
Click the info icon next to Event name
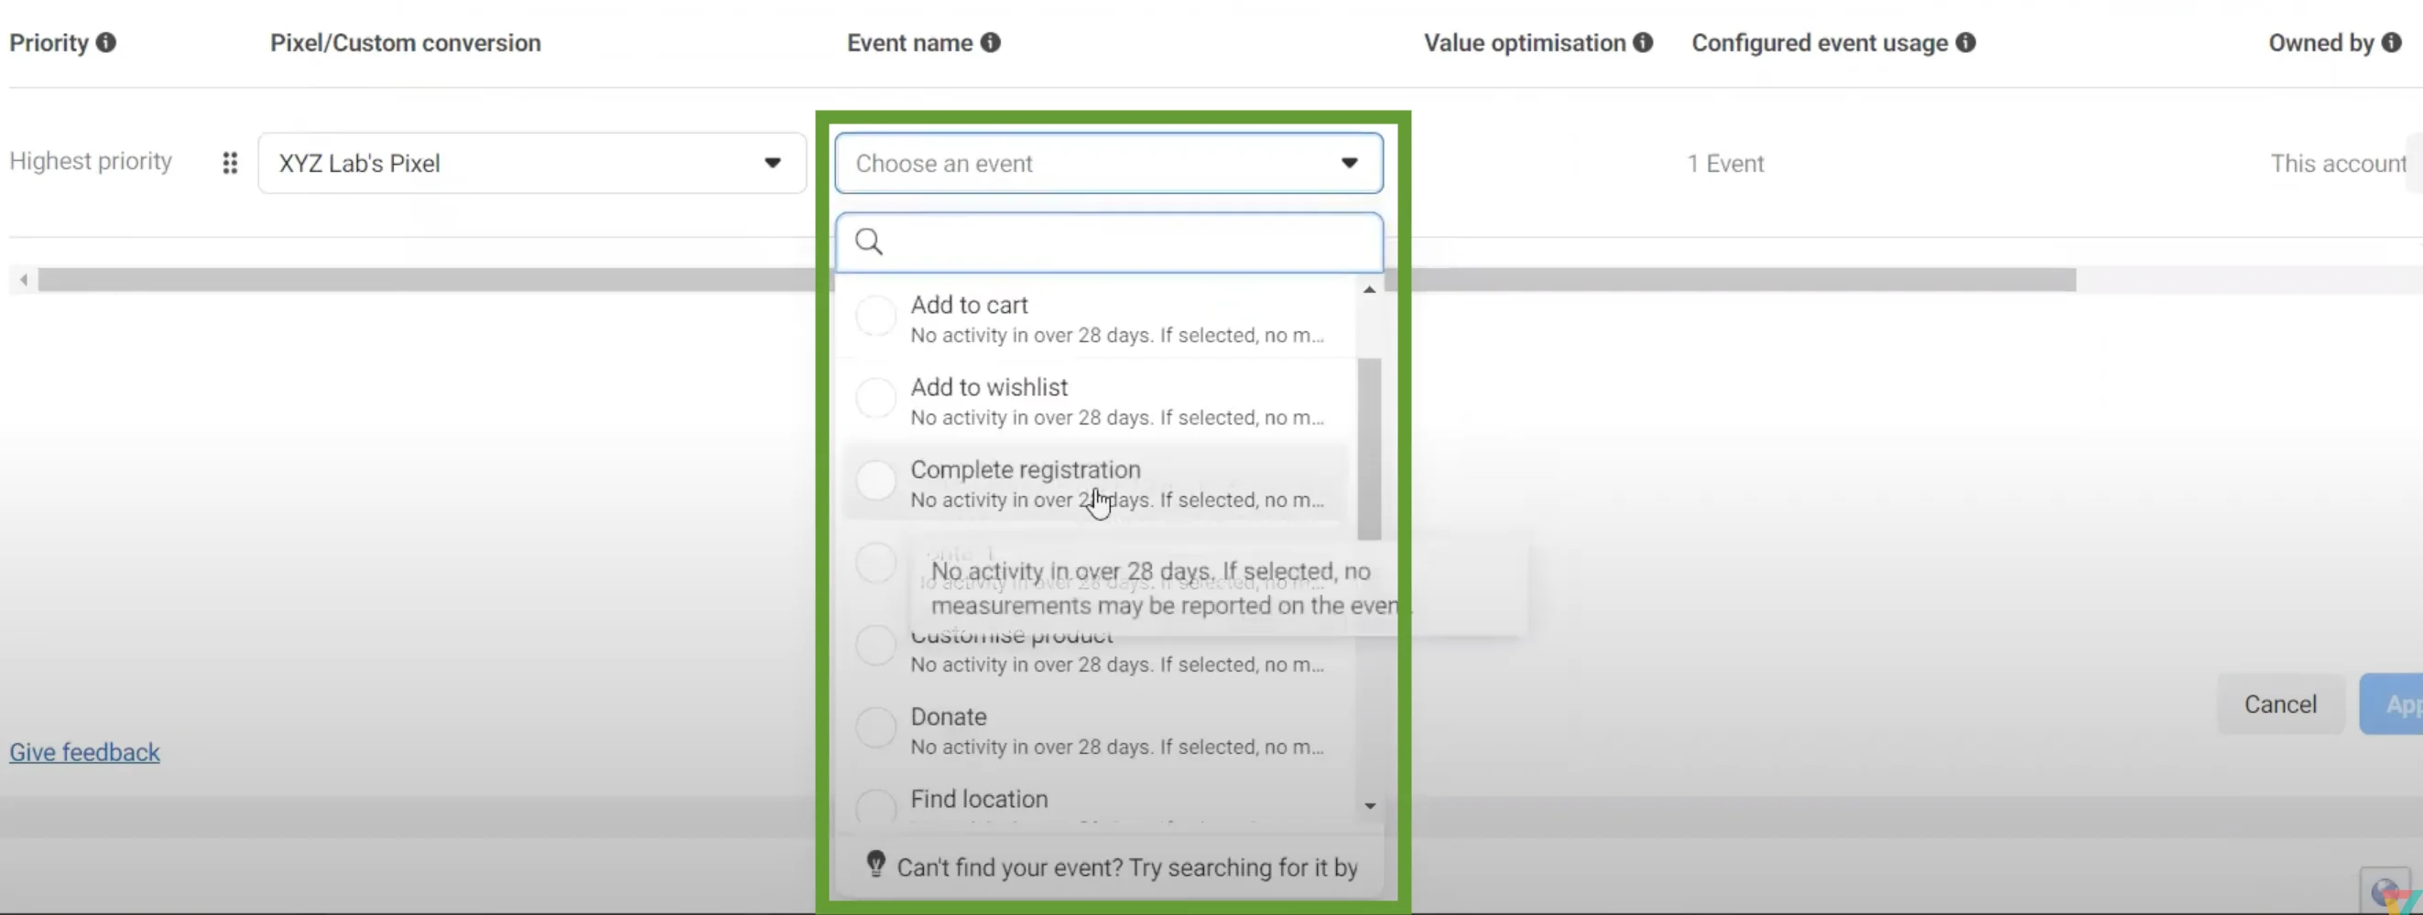click(991, 42)
